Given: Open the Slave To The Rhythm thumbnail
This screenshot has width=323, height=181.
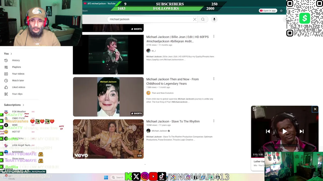Looking at the screenshot, I should pyautogui.click(x=108, y=139).
